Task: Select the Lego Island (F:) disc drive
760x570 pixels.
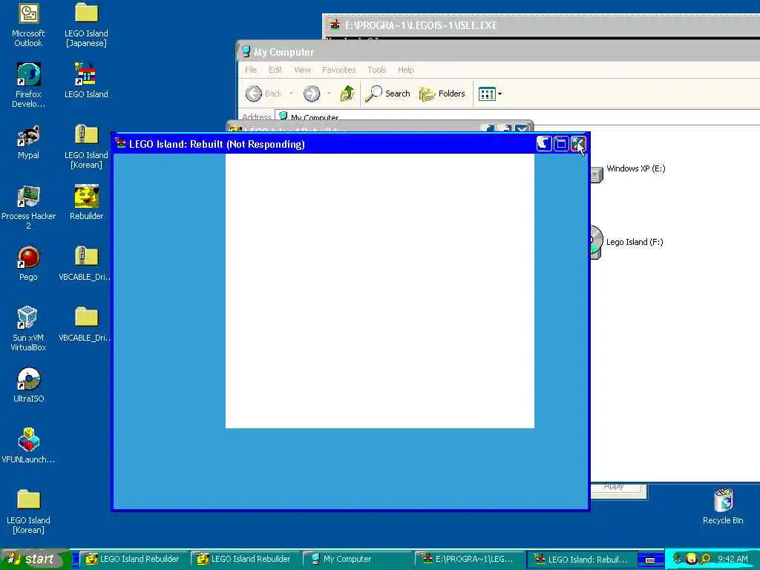Action: point(627,243)
